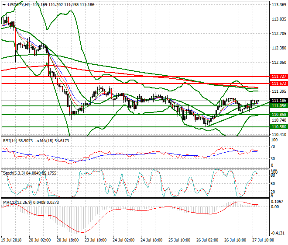Viewport: 288px width, 245px height.
Task: Select the green 111.056 price level tag
Action: click(x=278, y=106)
